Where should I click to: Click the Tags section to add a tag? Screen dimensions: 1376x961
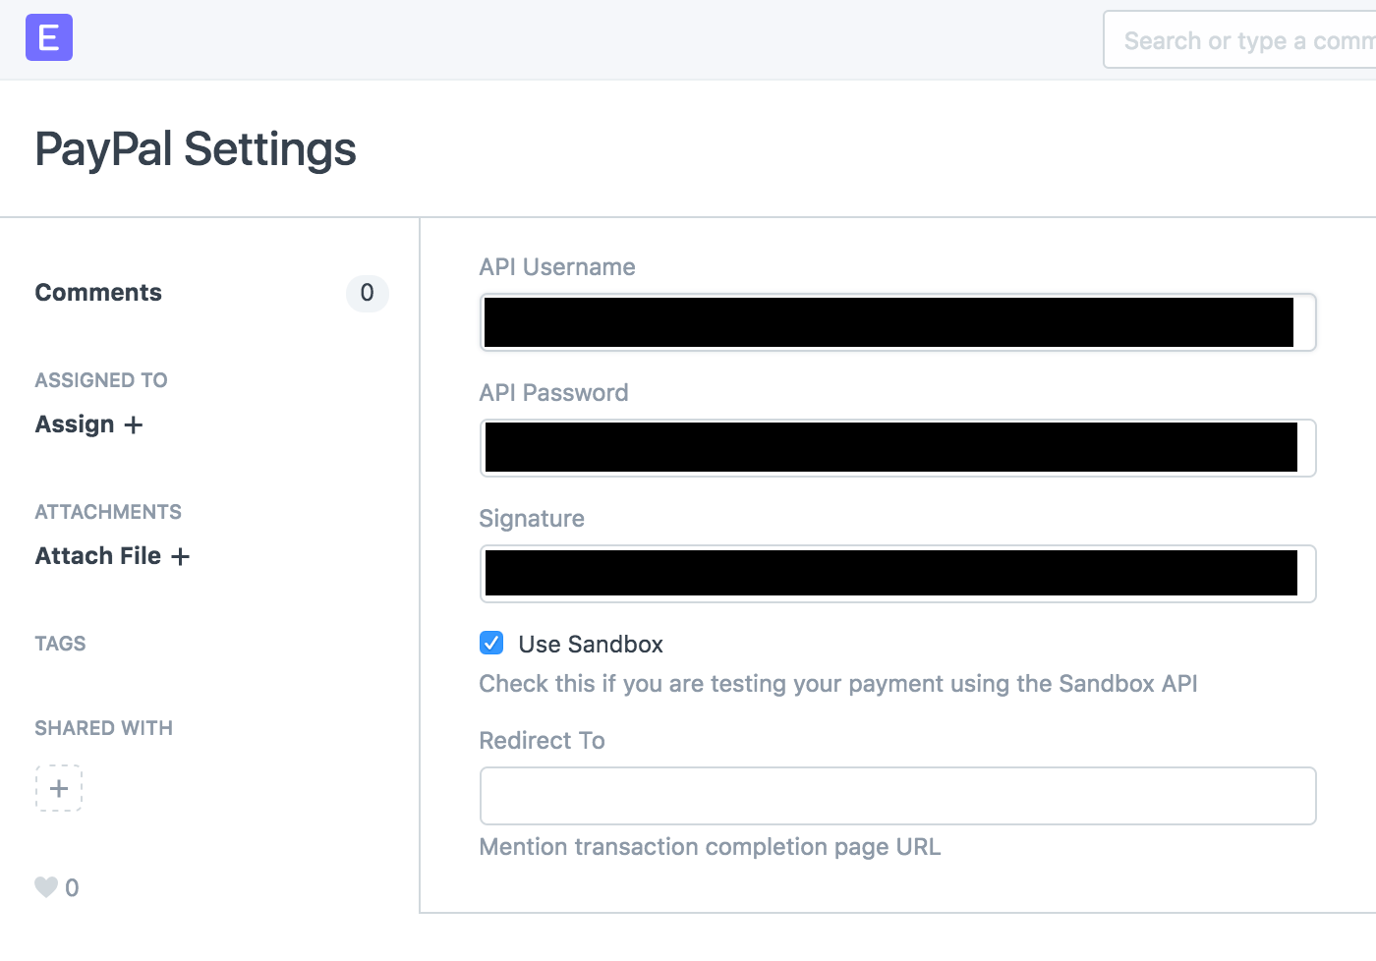click(60, 644)
